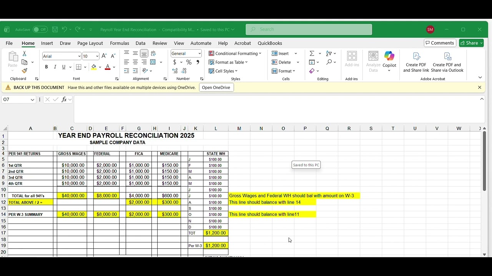Screen dimensions: 492x276
Task: Click Create PDF and Share via Outlook
Action: click(447, 62)
